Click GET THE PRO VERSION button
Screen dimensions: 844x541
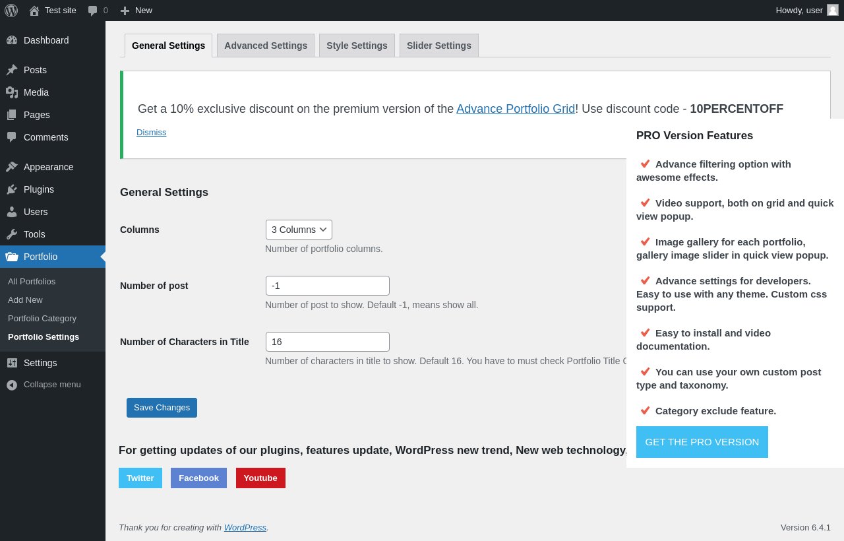702,442
